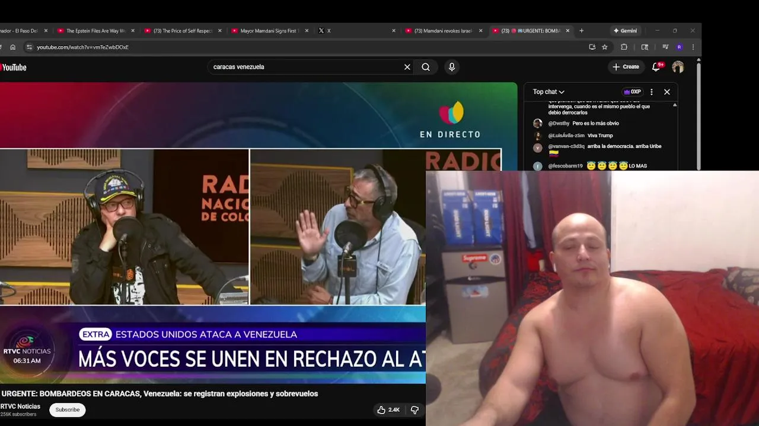Expand the Top chat dropdown
The height and width of the screenshot is (426, 759).
pyautogui.click(x=548, y=92)
